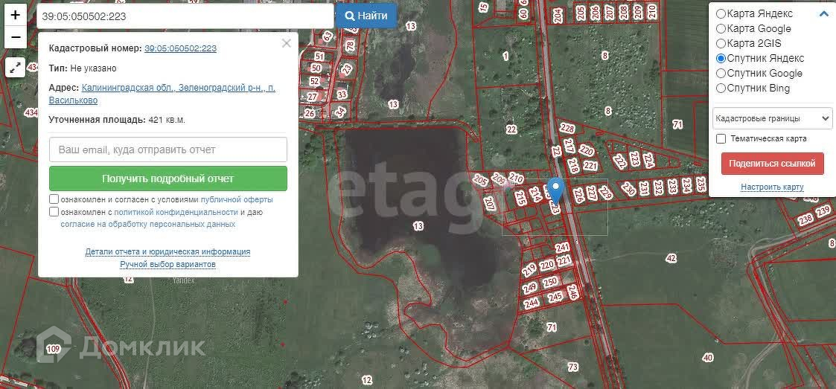Click parcel label 22 on map
836x389 pixels.
(x=511, y=129)
